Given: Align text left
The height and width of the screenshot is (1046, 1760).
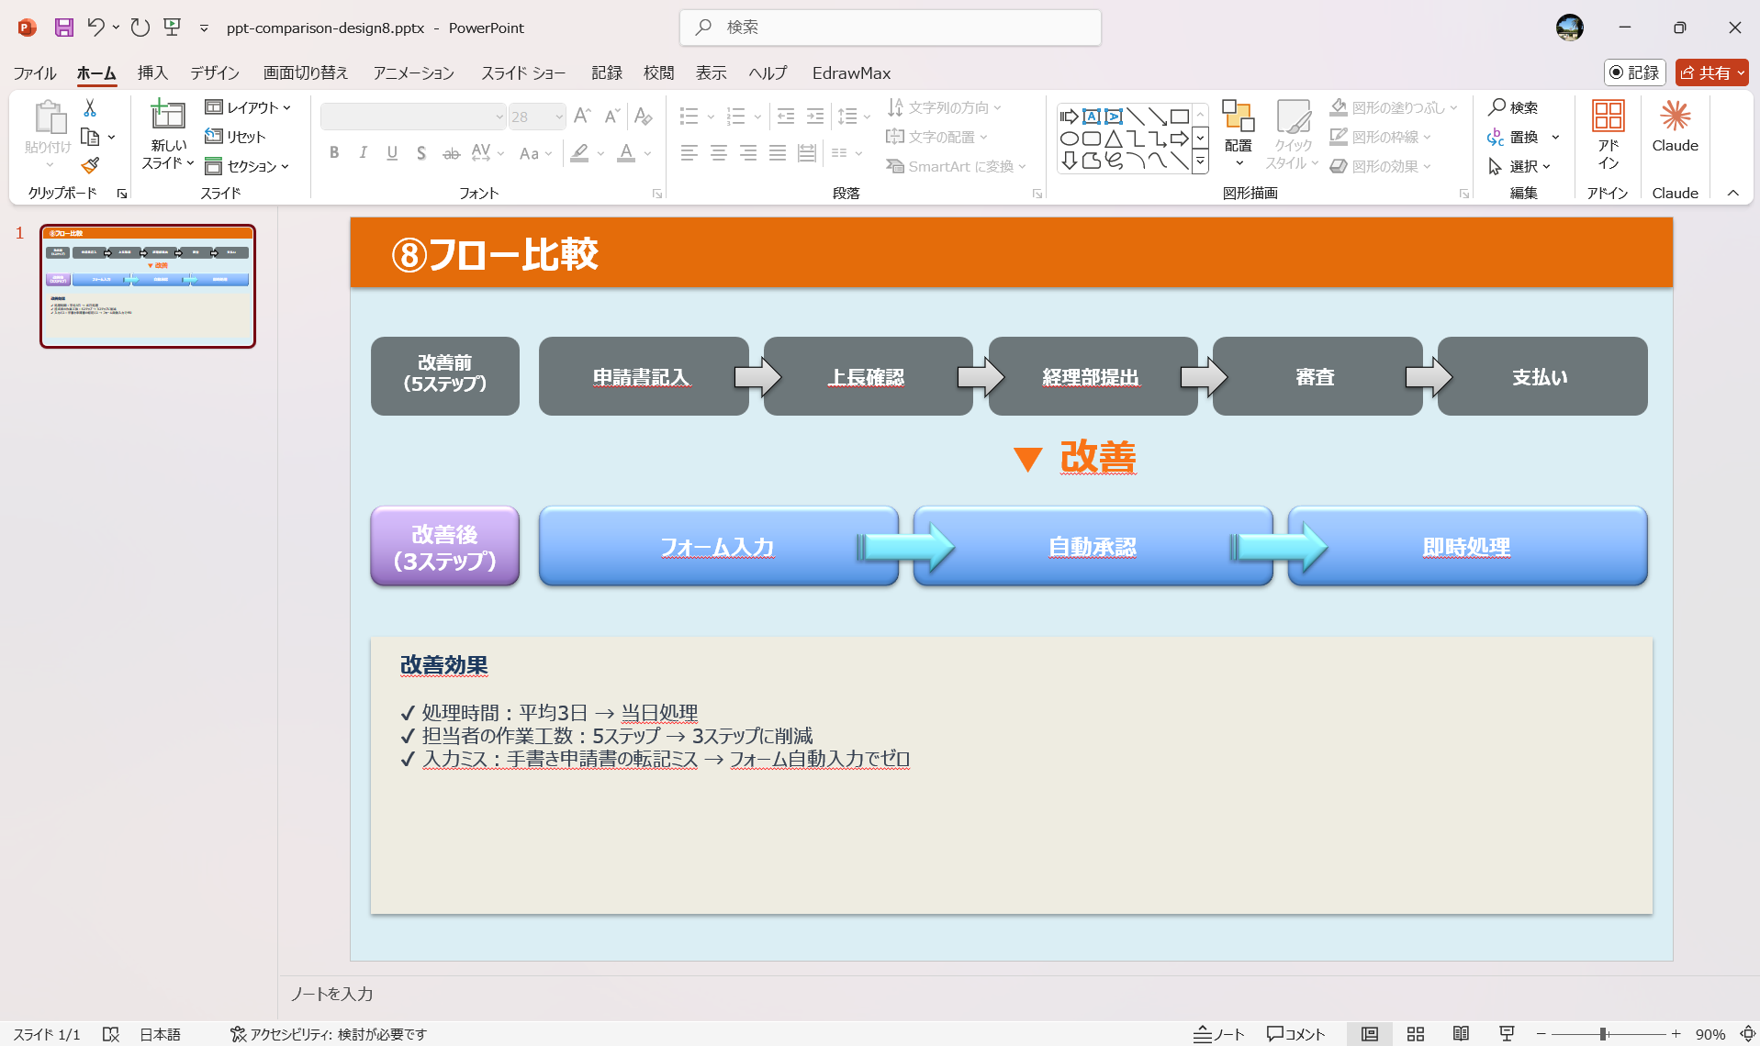Looking at the screenshot, I should tap(689, 153).
